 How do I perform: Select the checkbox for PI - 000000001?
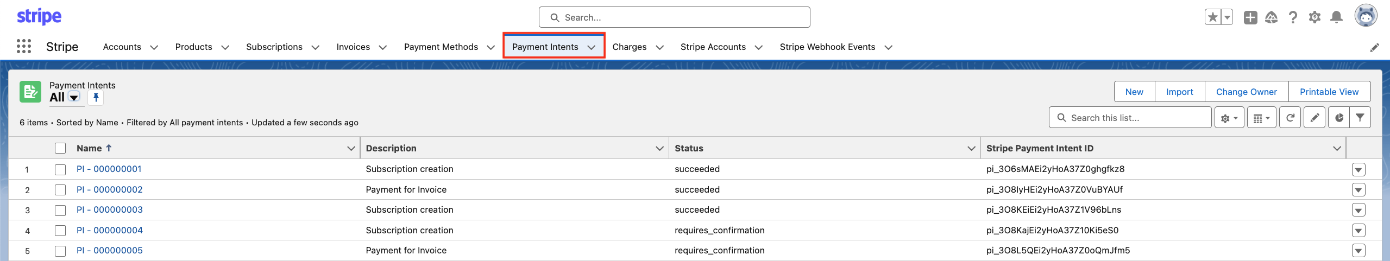click(60, 170)
